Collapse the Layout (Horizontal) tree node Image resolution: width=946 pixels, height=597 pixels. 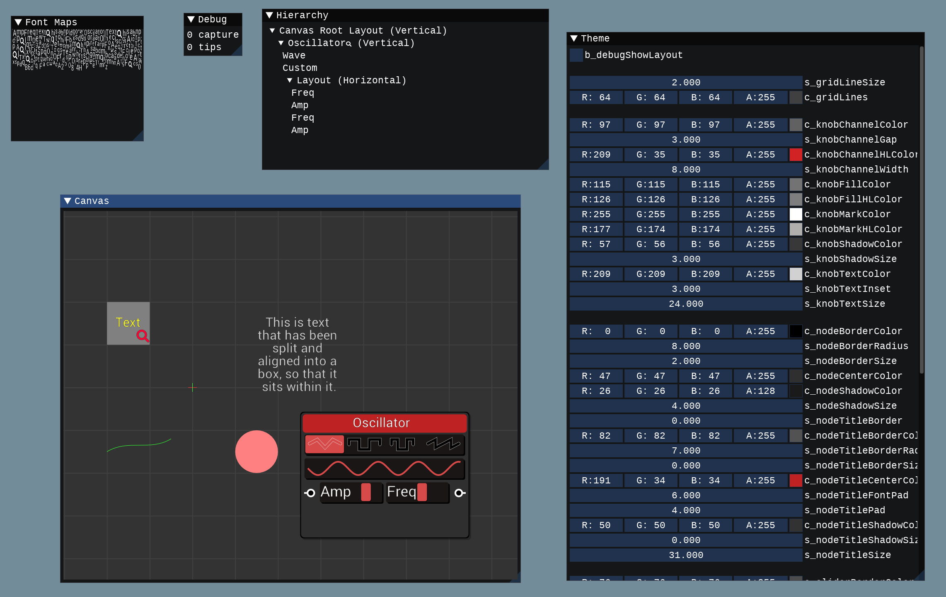pyautogui.click(x=290, y=80)
